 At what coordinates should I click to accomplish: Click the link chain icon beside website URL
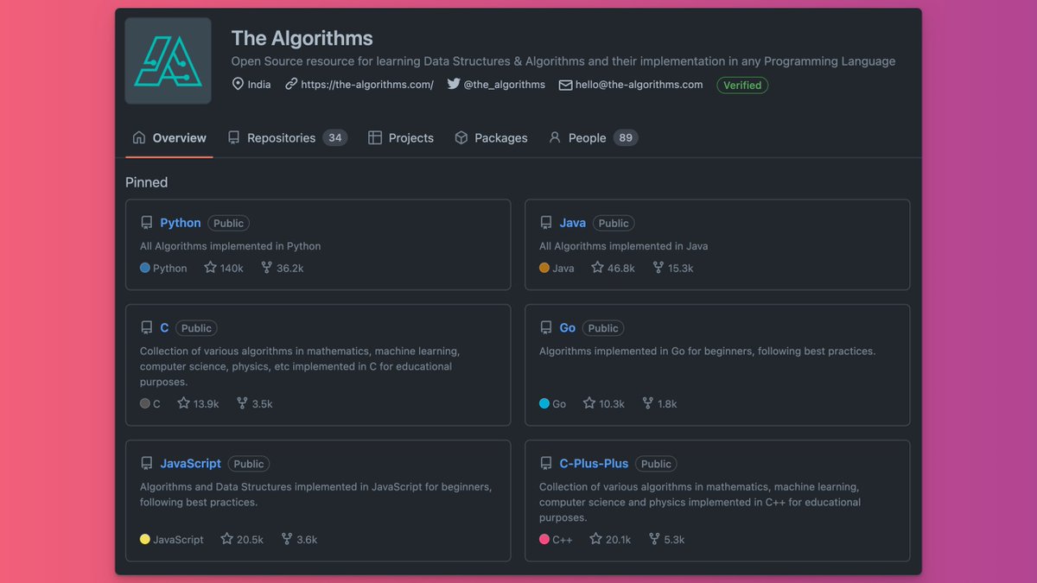coord(291,85)
